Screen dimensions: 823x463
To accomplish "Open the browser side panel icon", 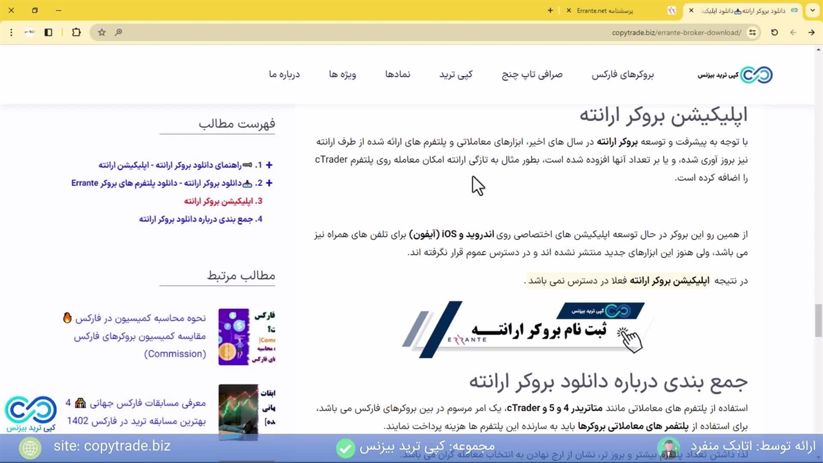I will 48,32.
